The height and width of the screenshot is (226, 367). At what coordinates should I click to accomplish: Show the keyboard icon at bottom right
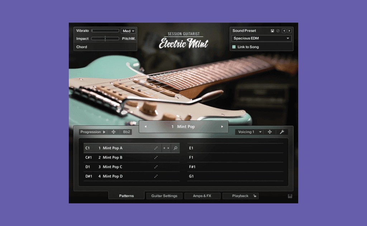(290, 196)
